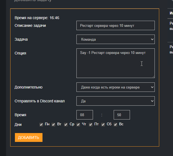
Task: Expand the Дополнительно dropdown
Action: (115, 87)
